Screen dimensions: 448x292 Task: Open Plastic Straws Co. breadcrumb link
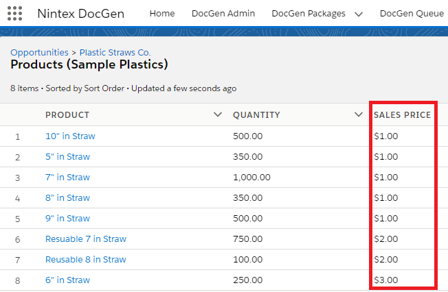coord(115,52)
